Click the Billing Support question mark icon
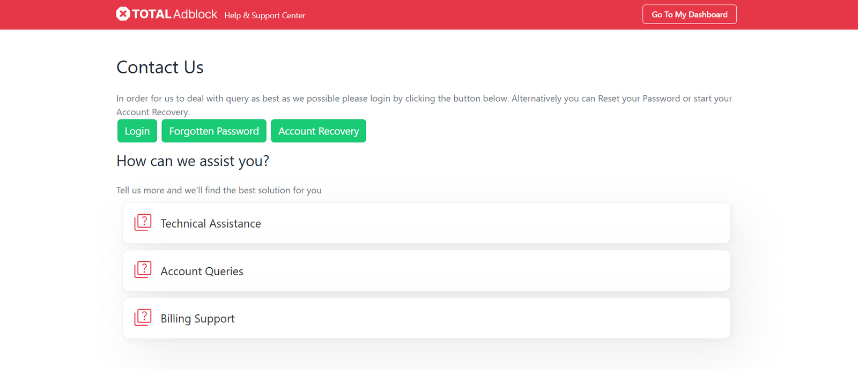 143,318
